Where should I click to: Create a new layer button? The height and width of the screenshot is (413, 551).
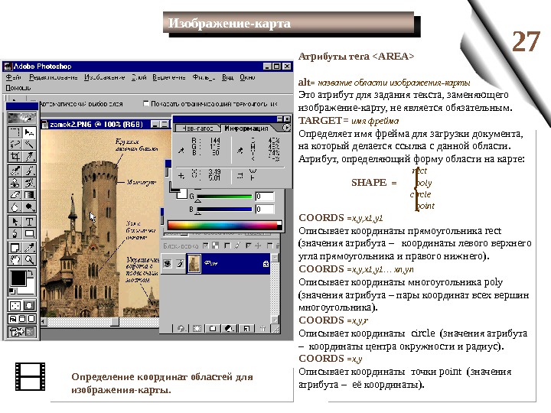(246, 328)
